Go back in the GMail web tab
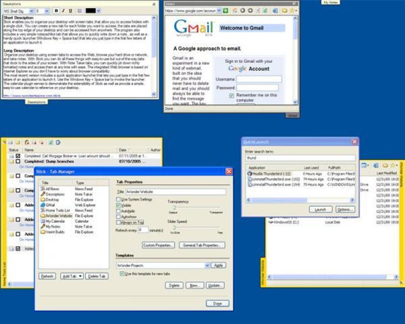405x324 pixels. 243,11
